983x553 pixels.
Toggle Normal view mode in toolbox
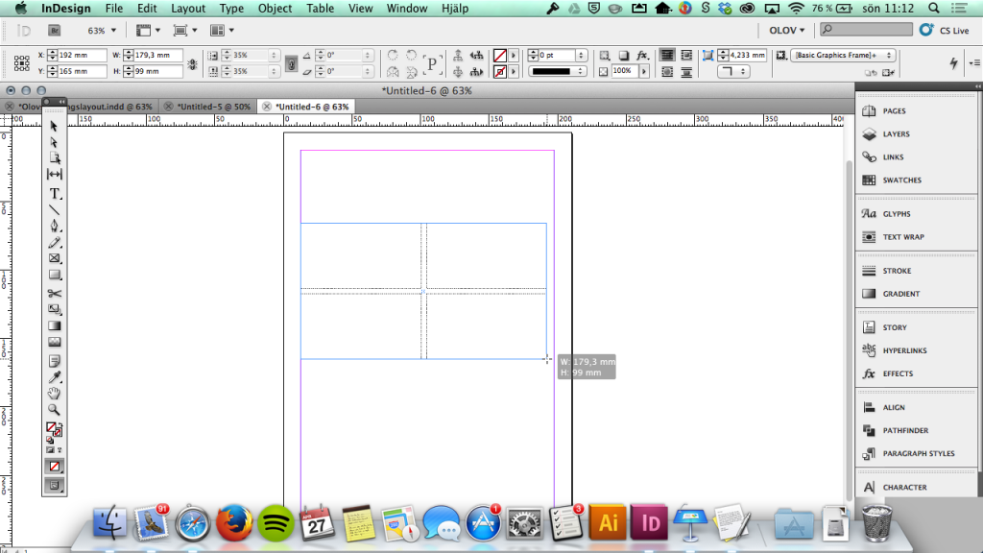click(55, 485)
